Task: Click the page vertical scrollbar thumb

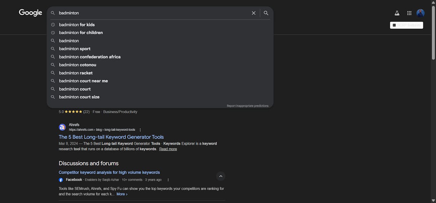Action: (434, 32)
